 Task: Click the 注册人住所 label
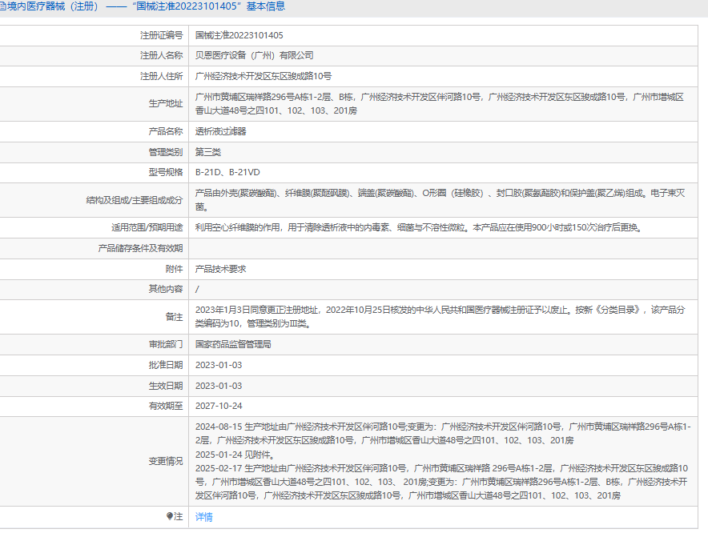point(161,76)
